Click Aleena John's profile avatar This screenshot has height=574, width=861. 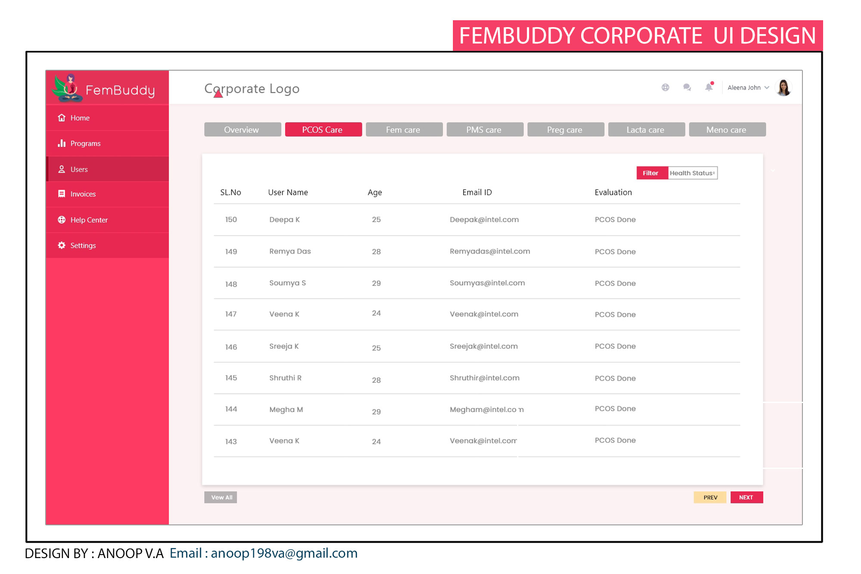coord(784,87)
